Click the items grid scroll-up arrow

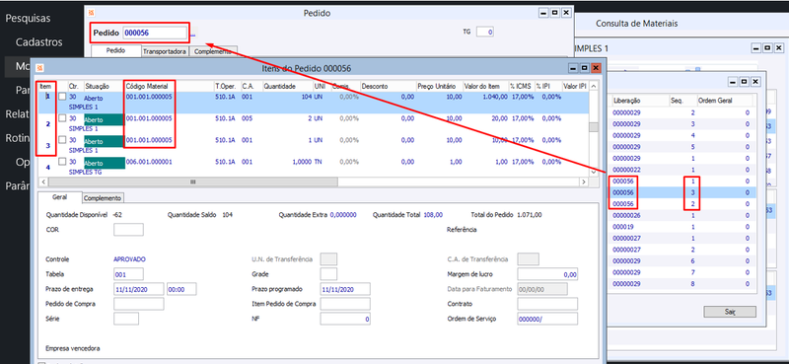coord(594,86)
